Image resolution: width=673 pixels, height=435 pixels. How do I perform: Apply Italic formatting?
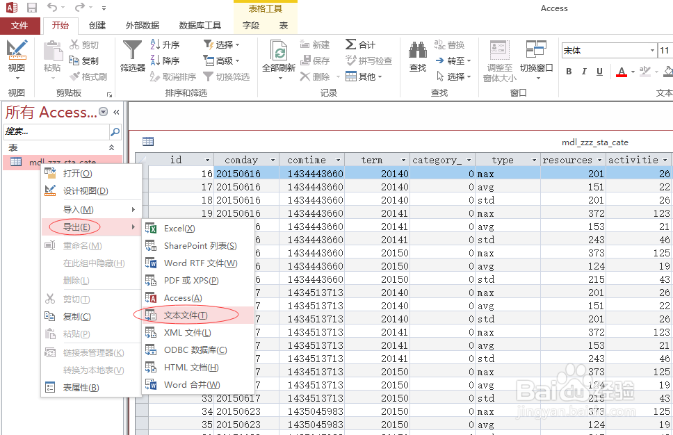[584, 72]
